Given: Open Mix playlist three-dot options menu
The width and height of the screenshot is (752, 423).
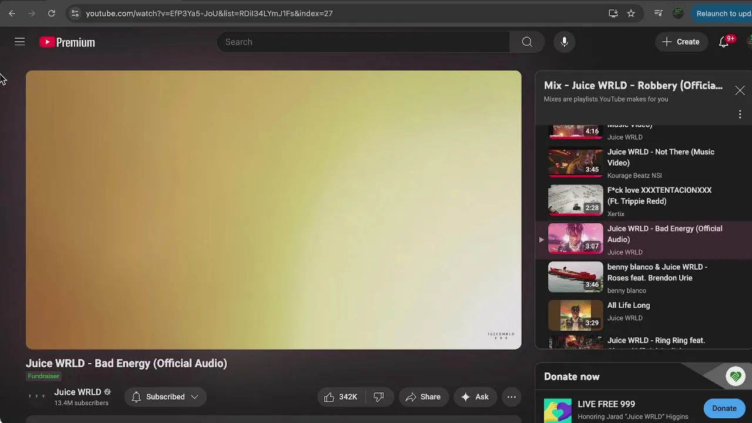Looking at the screenshot, I should 740,115.
